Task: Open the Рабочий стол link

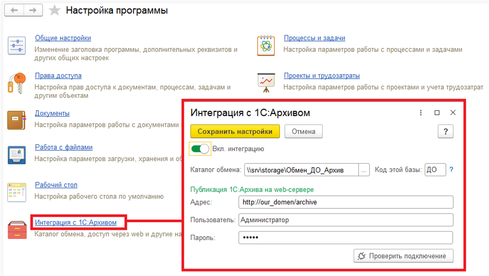Action: click(56, 185)
